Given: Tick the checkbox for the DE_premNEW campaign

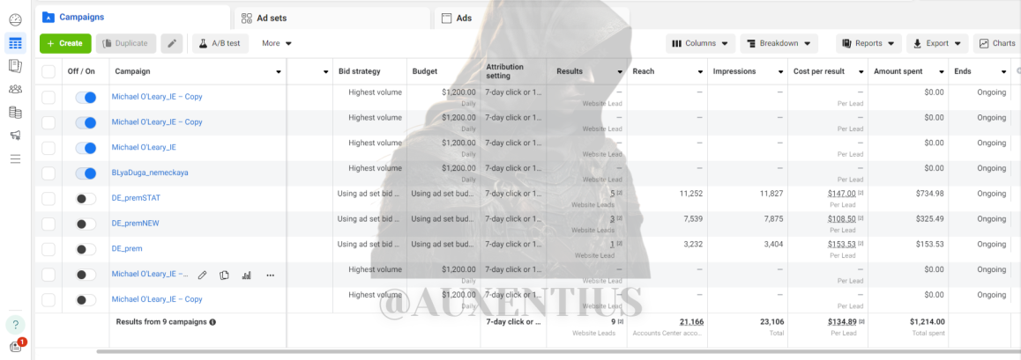Looking at the screenshot, I should 48,224.
